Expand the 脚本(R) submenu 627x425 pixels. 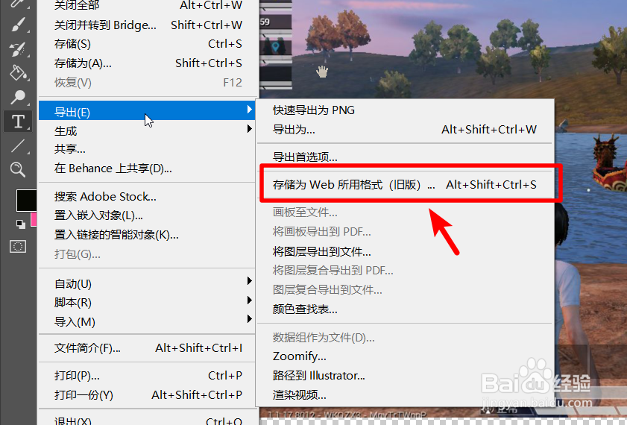coord(146,302)
